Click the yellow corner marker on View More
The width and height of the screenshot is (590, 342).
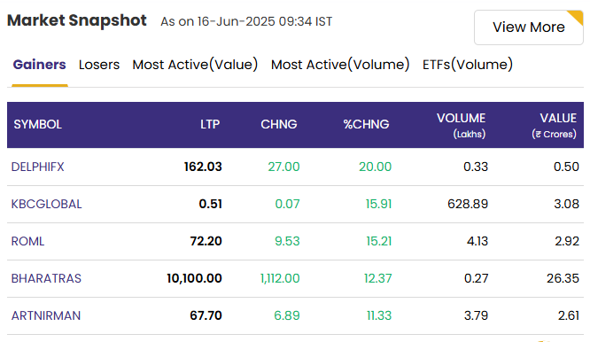coord(578,17)
